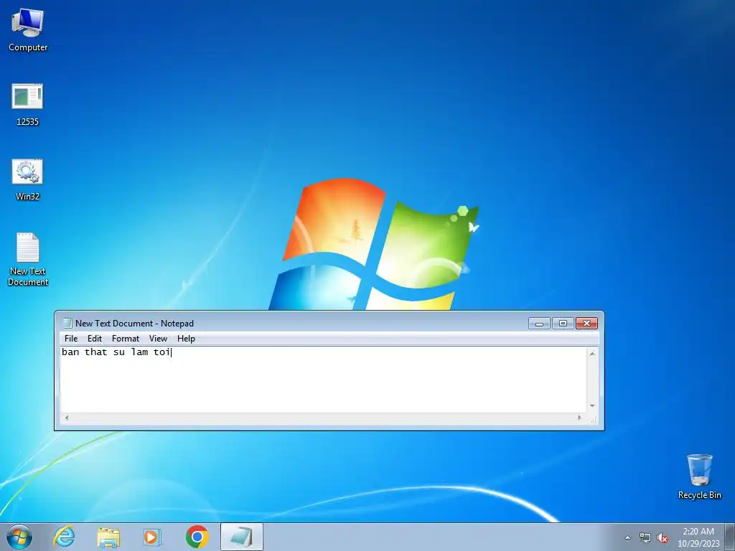This screenshot has width=735, height=551.
Task: Launch Google Chrome from the taskbar
Action: coord(197,537)
